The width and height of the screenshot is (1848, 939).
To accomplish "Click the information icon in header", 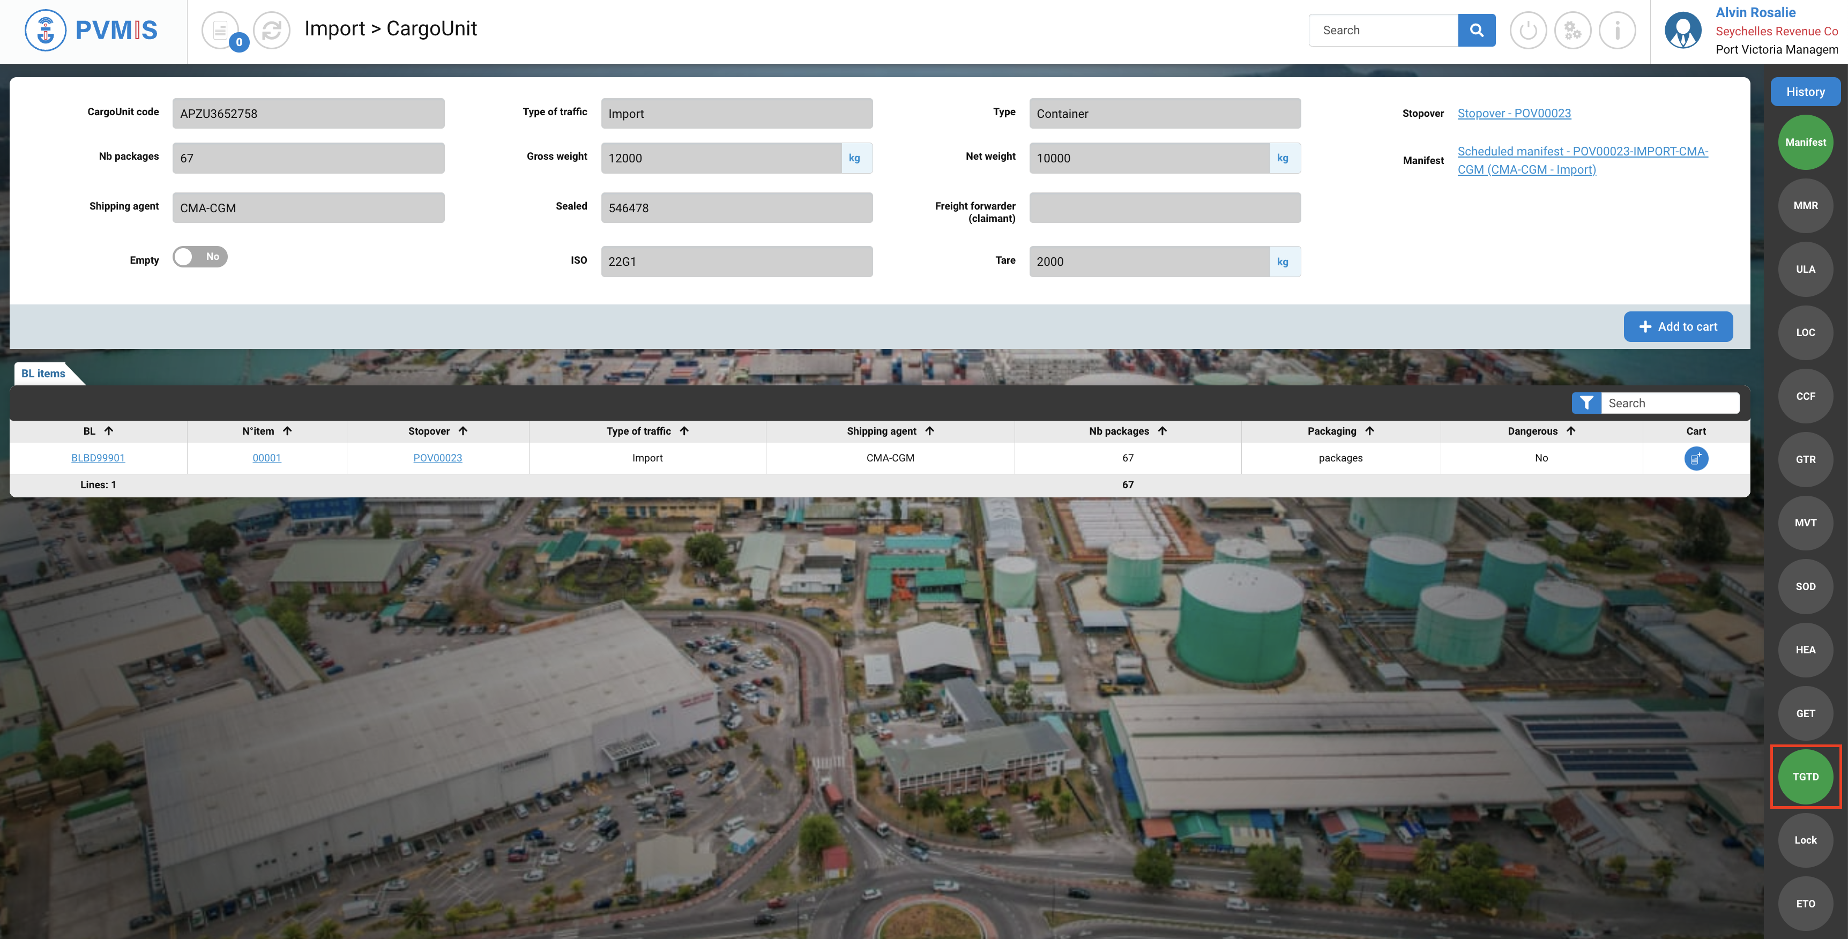I will [x=1617, y=30].
